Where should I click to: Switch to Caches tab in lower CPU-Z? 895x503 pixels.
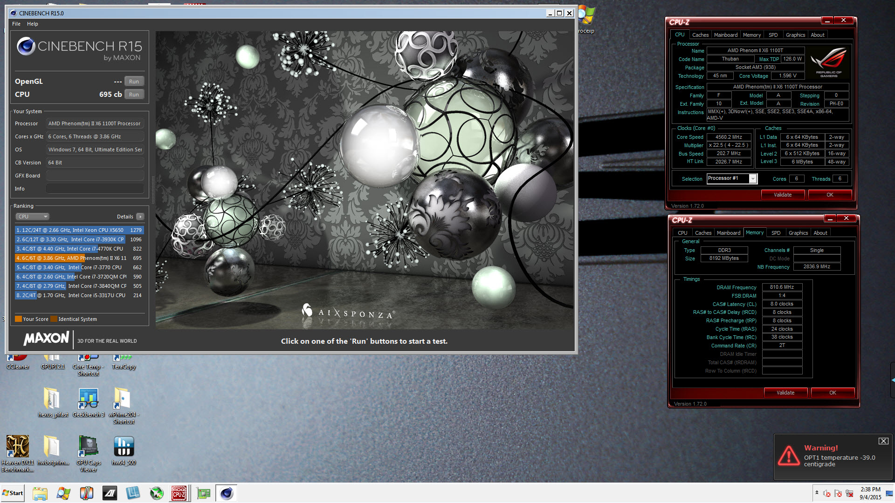(x=703, y=233)
